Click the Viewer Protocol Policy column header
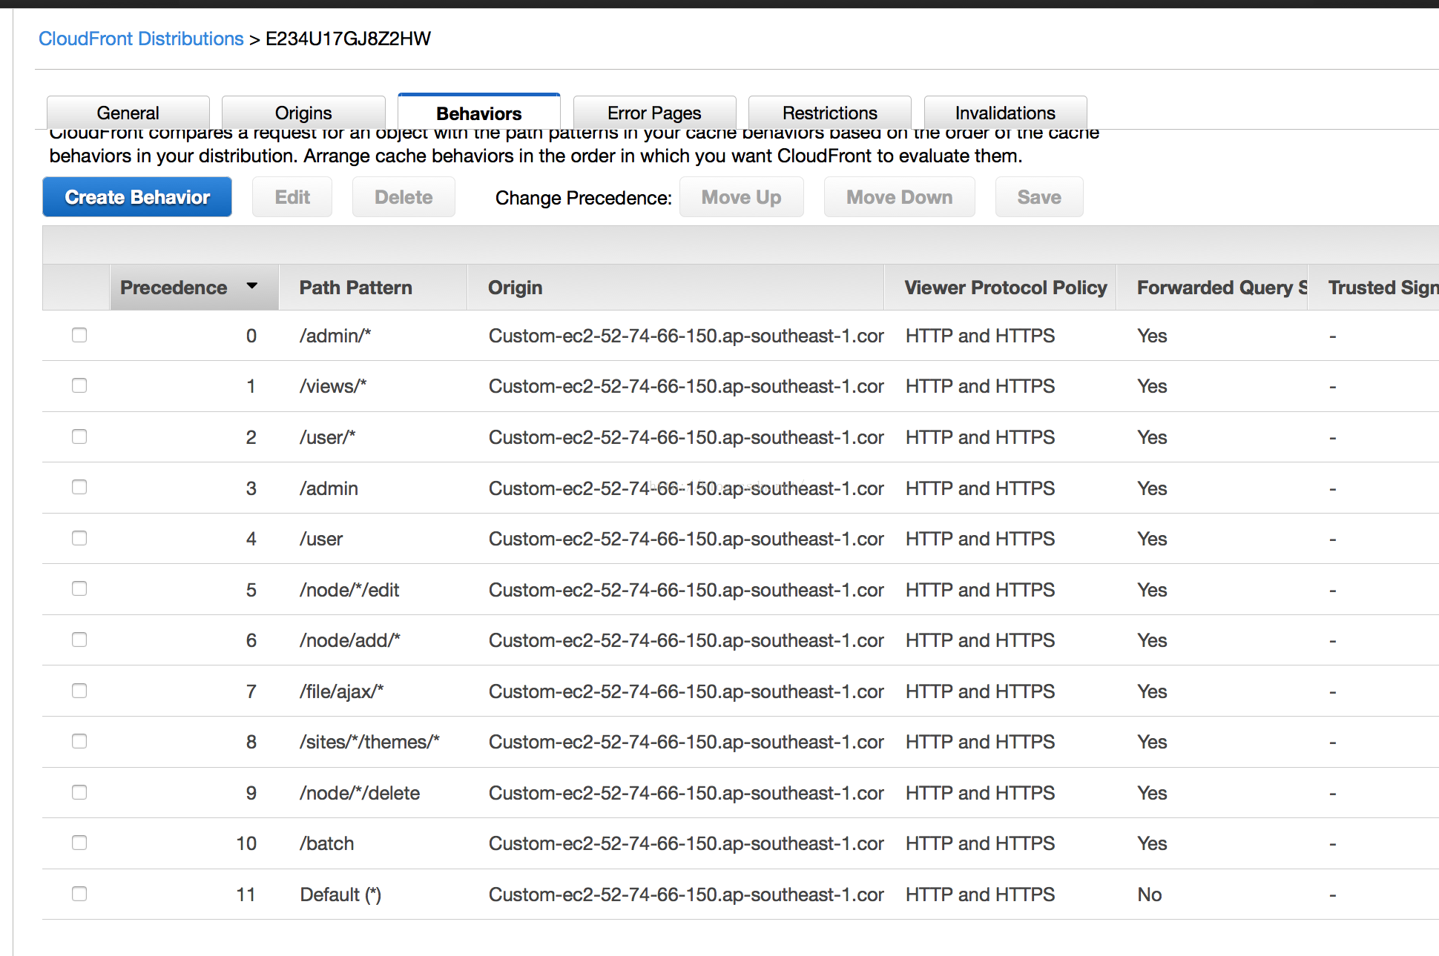This screenshot has width=1439, height=956. tap(1001, 288)
